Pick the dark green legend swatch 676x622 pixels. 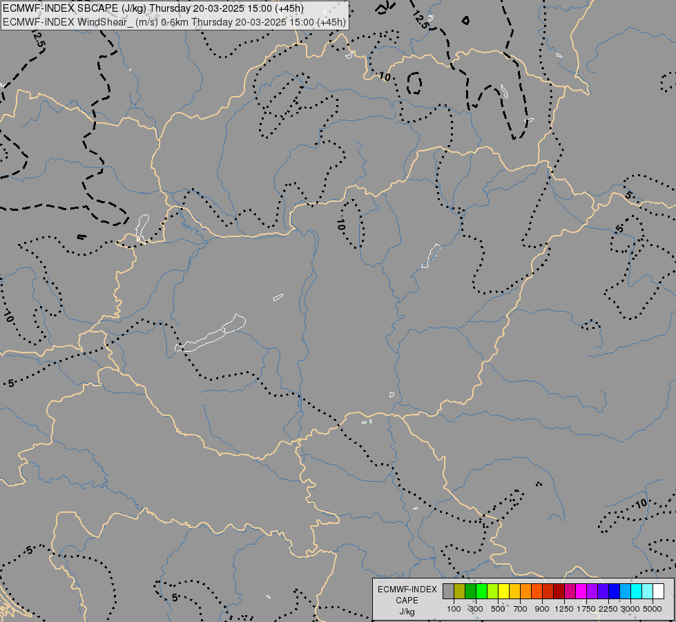coord(470,591)
